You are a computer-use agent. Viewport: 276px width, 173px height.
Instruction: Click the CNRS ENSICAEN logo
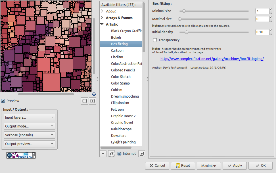click(21, 155)
